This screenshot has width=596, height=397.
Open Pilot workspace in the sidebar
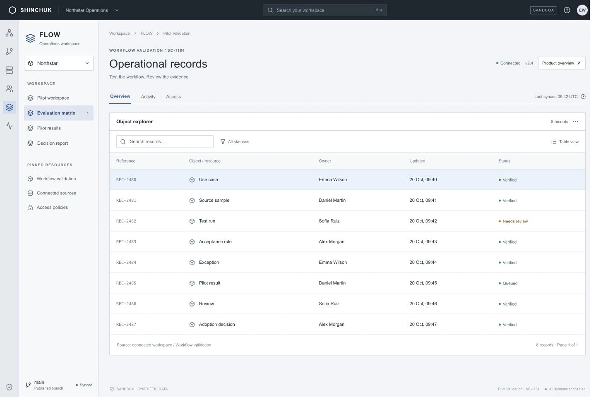point(59,98)
